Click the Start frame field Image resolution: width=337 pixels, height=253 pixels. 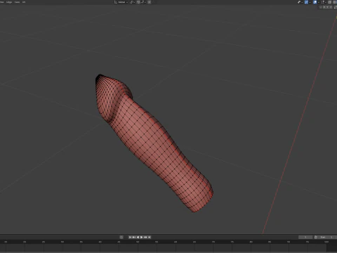[327, 237]
